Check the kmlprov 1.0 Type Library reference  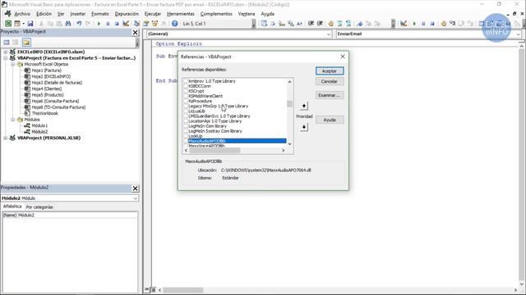tap(186, 81)
